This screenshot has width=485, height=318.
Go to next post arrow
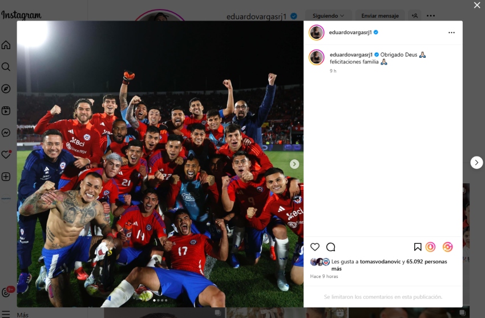(476, 162)
